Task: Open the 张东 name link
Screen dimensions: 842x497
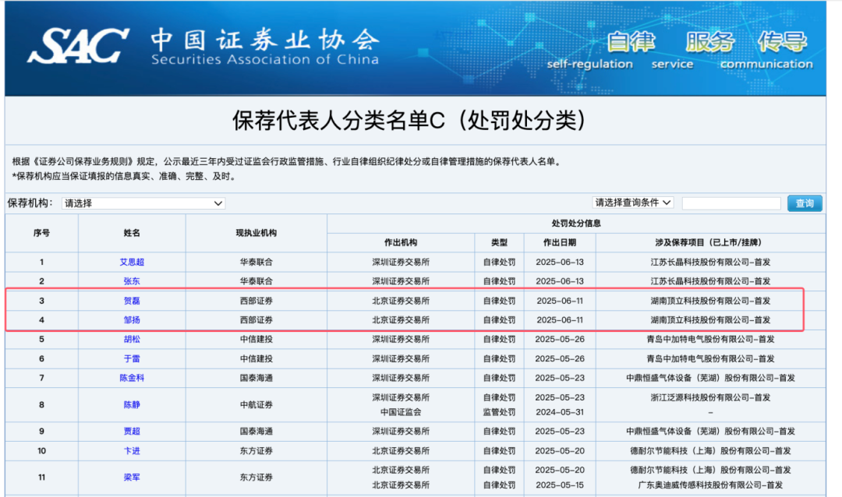Action: (132, 281)
